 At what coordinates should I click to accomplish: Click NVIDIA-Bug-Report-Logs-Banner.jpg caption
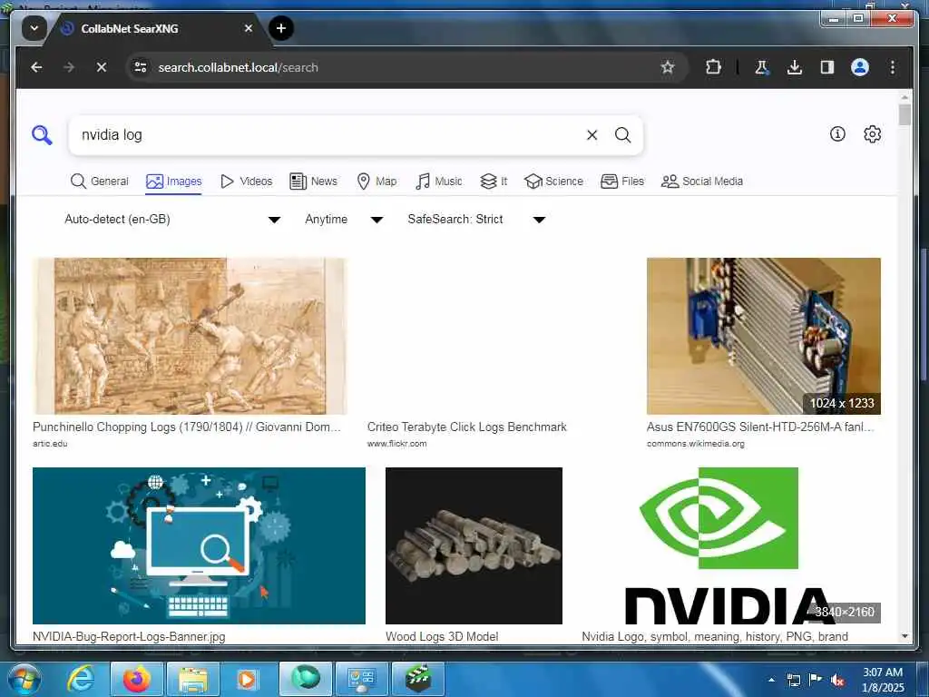coord(129,636)
